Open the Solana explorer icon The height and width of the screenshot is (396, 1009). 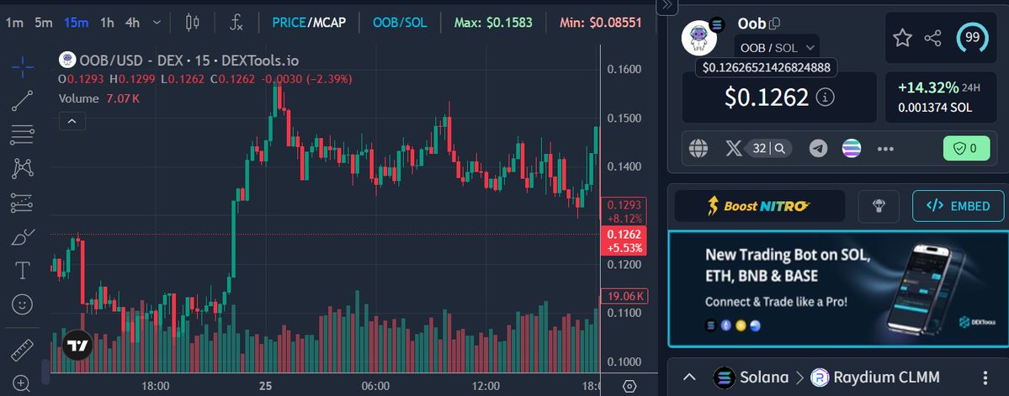click(x=852, y=149)
